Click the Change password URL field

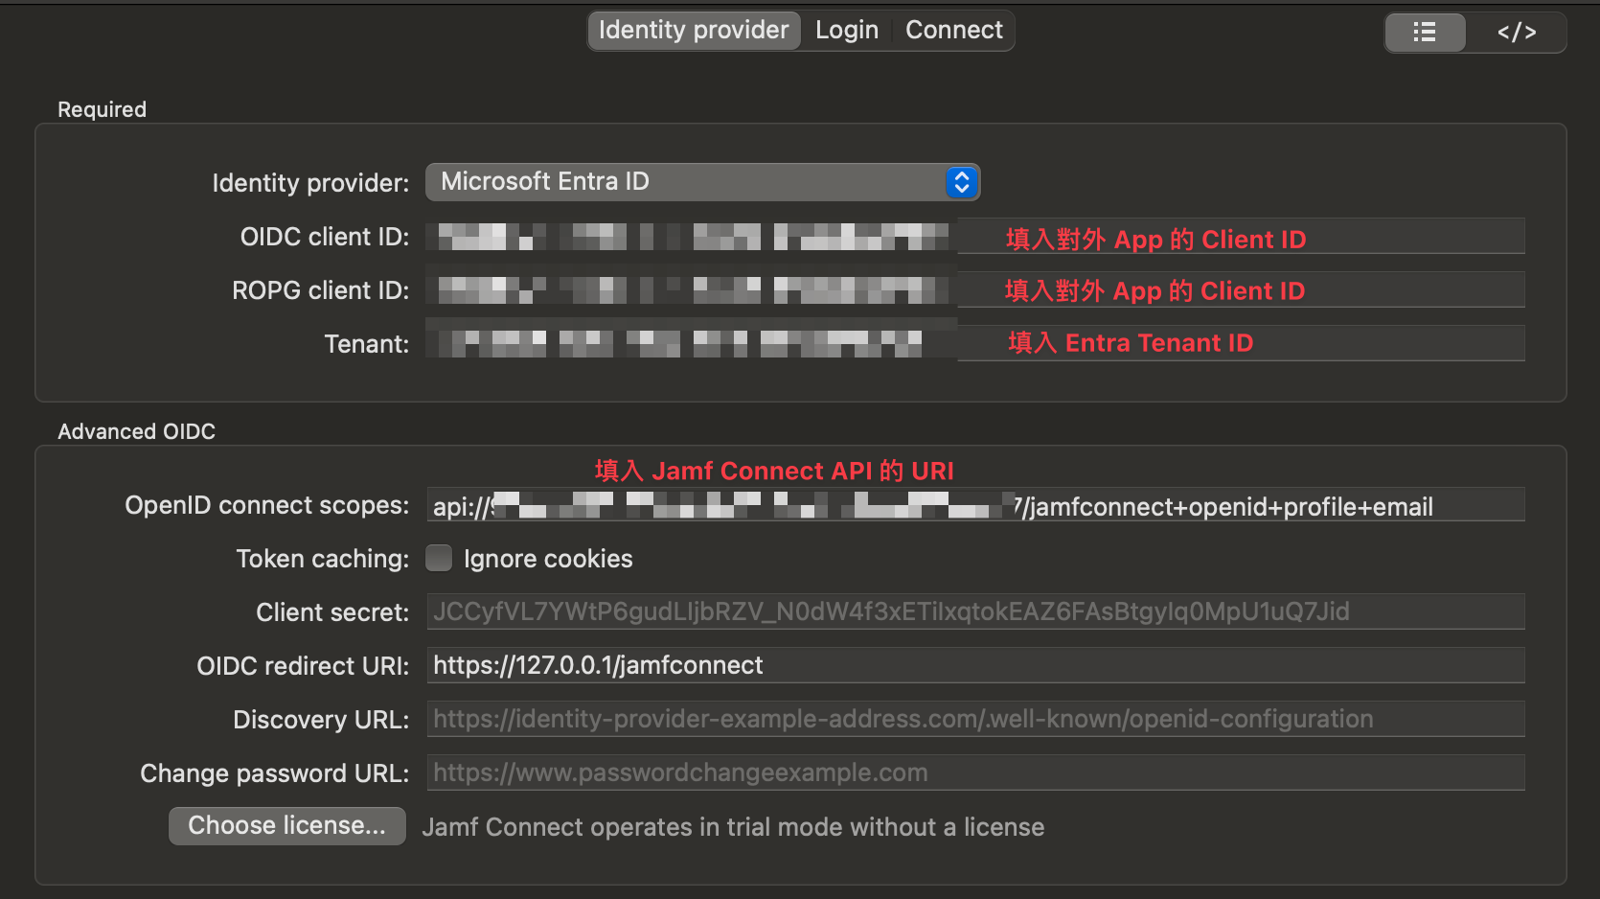click(974, 772)
